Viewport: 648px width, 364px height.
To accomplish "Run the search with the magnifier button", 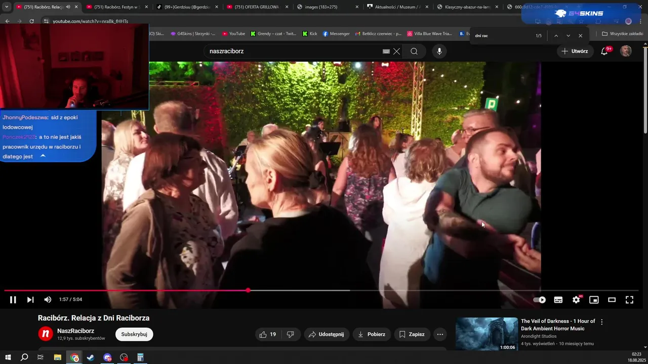I will tap(414, 51).
